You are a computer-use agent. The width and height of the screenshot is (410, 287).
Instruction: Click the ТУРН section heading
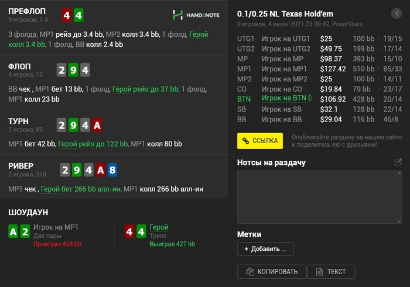coord(18,122)
